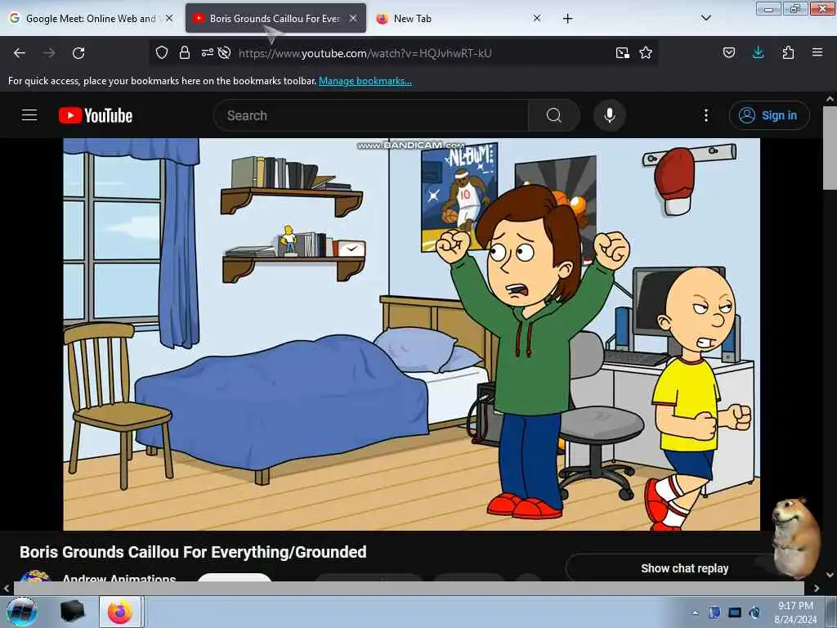Click the scroll up arrow of page

point(830,99)
